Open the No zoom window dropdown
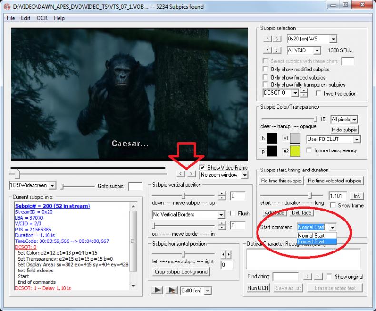This screenshot has width=376, height=311. [244, 175]
